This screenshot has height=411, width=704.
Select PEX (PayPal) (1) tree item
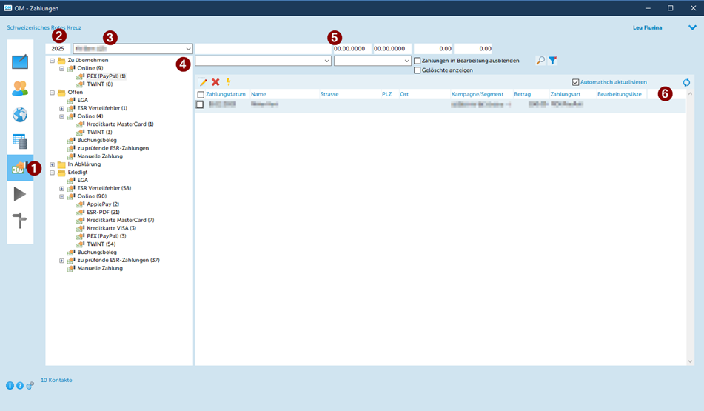[x=106, y=76]
